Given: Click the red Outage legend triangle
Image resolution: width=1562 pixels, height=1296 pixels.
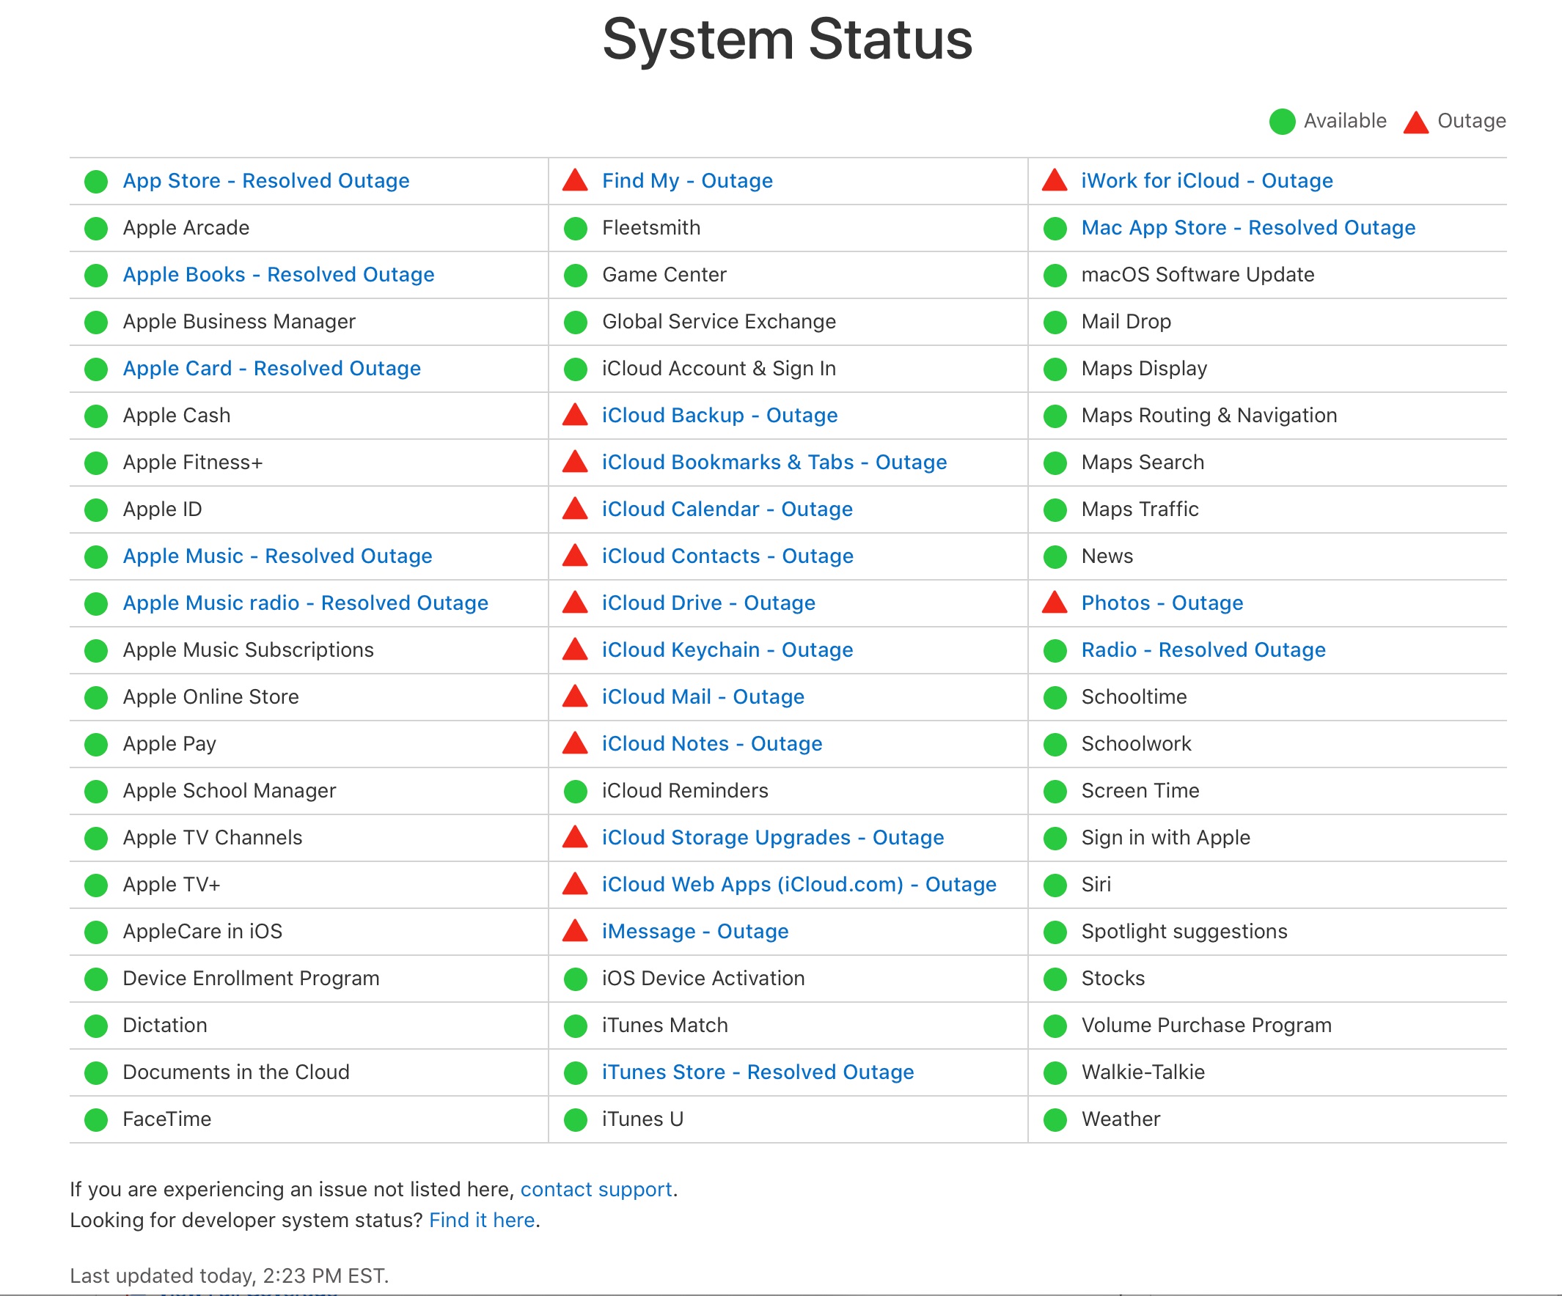Looking at the screenshot, I should point(1416,121).
